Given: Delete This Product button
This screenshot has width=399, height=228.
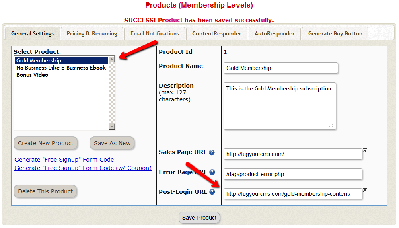Looking at the screenshot, I should (x=45, y=191).
